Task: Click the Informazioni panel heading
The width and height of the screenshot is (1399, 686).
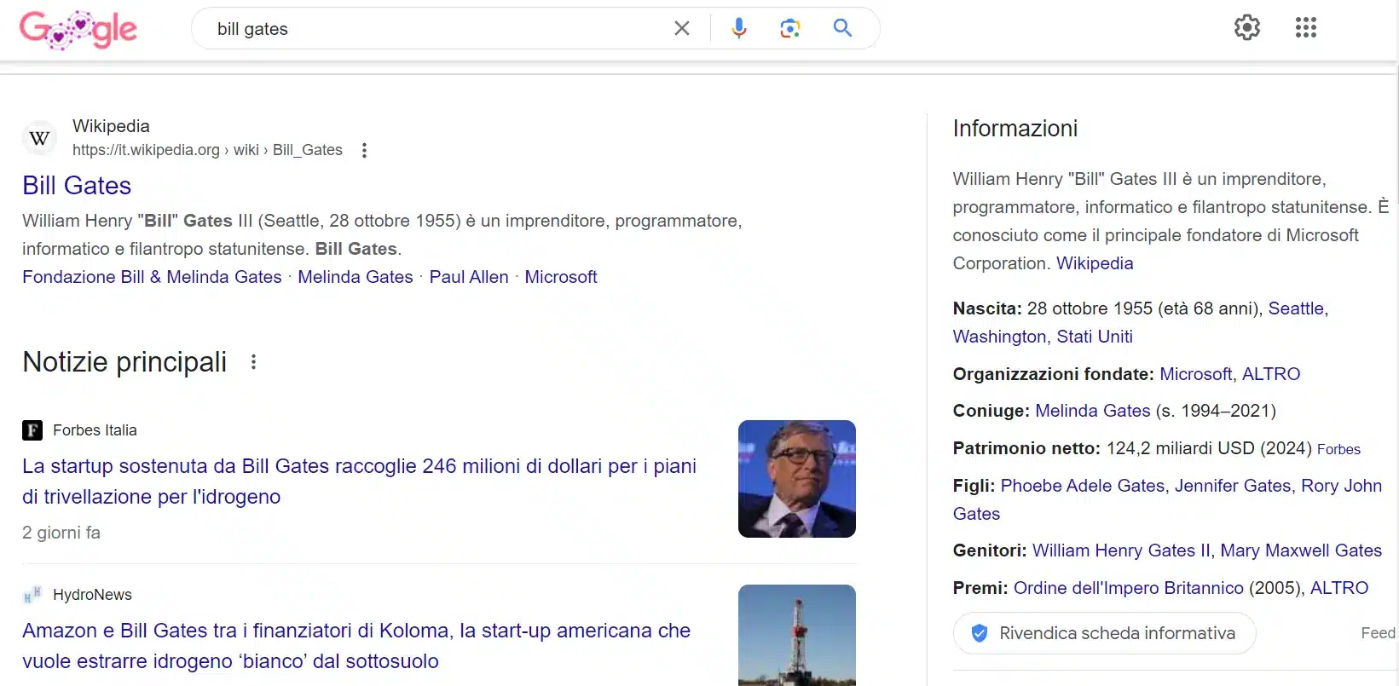Action: (1015, 129)
